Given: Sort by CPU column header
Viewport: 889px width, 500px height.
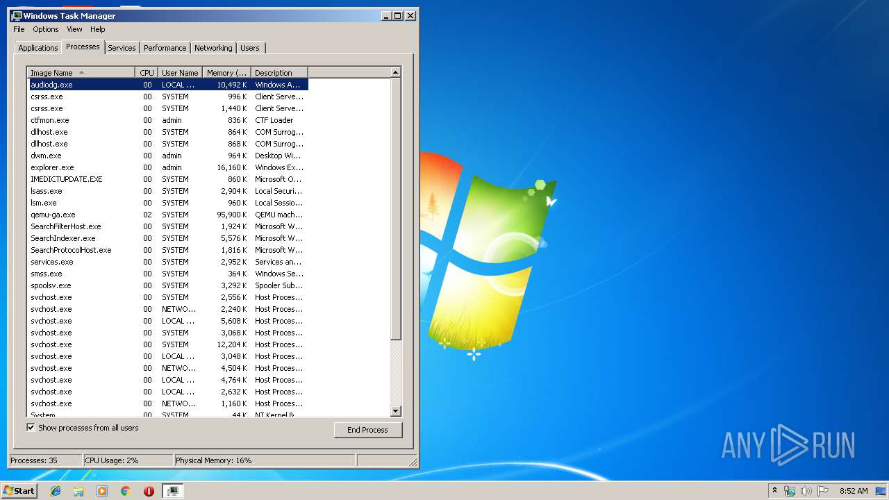Looking at the screenshot, I should (147, 72).
